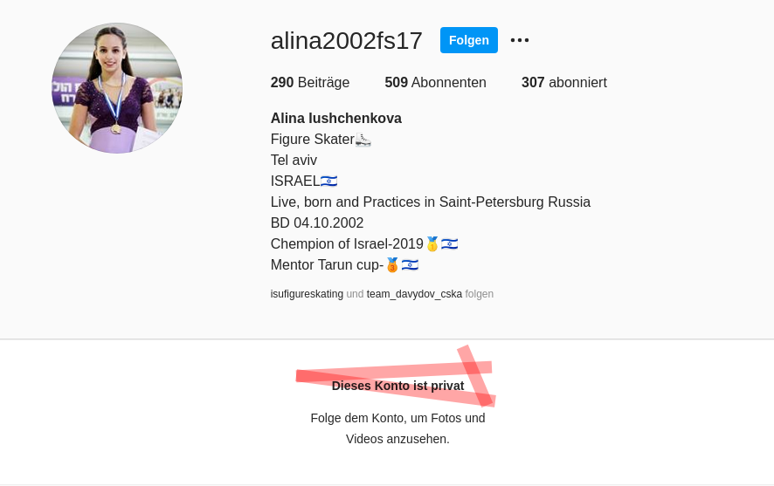Click the BD 04.10.2002 bio line
774x486 pixels.
pos(317,222)
